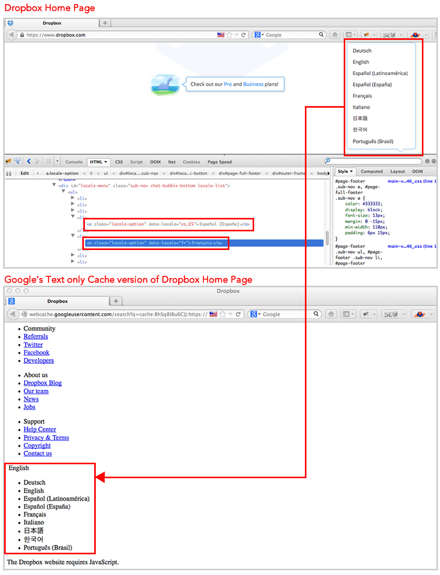This screenshot has height=575, width=440.
Task: Collapse the li containing Español (España) anchor
Action: [72, 217]
